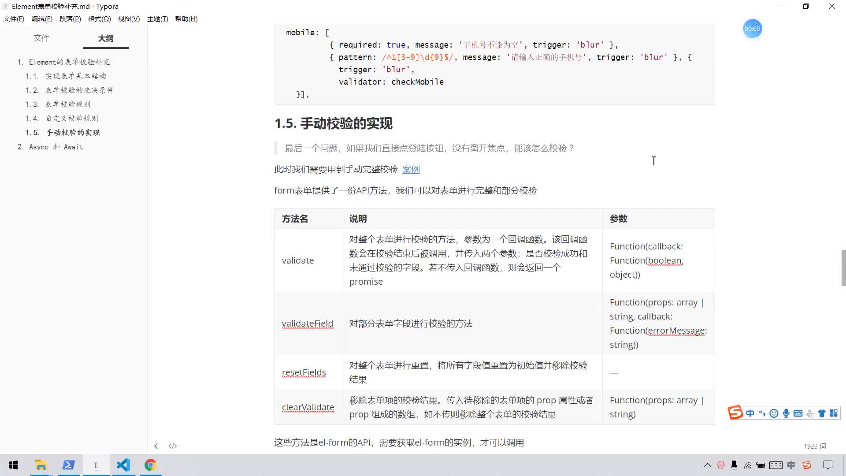Select the Typora taskbar button
This screenshot has height=476, width=846.
point(96,465)
